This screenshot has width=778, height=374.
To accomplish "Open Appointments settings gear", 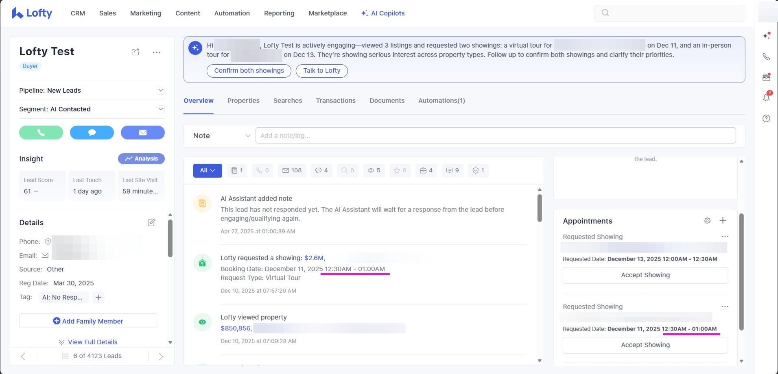I will tap(707, 221).
